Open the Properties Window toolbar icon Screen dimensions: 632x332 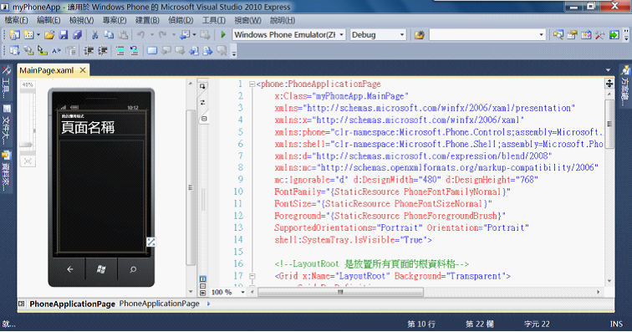click(x=572, y=35)
